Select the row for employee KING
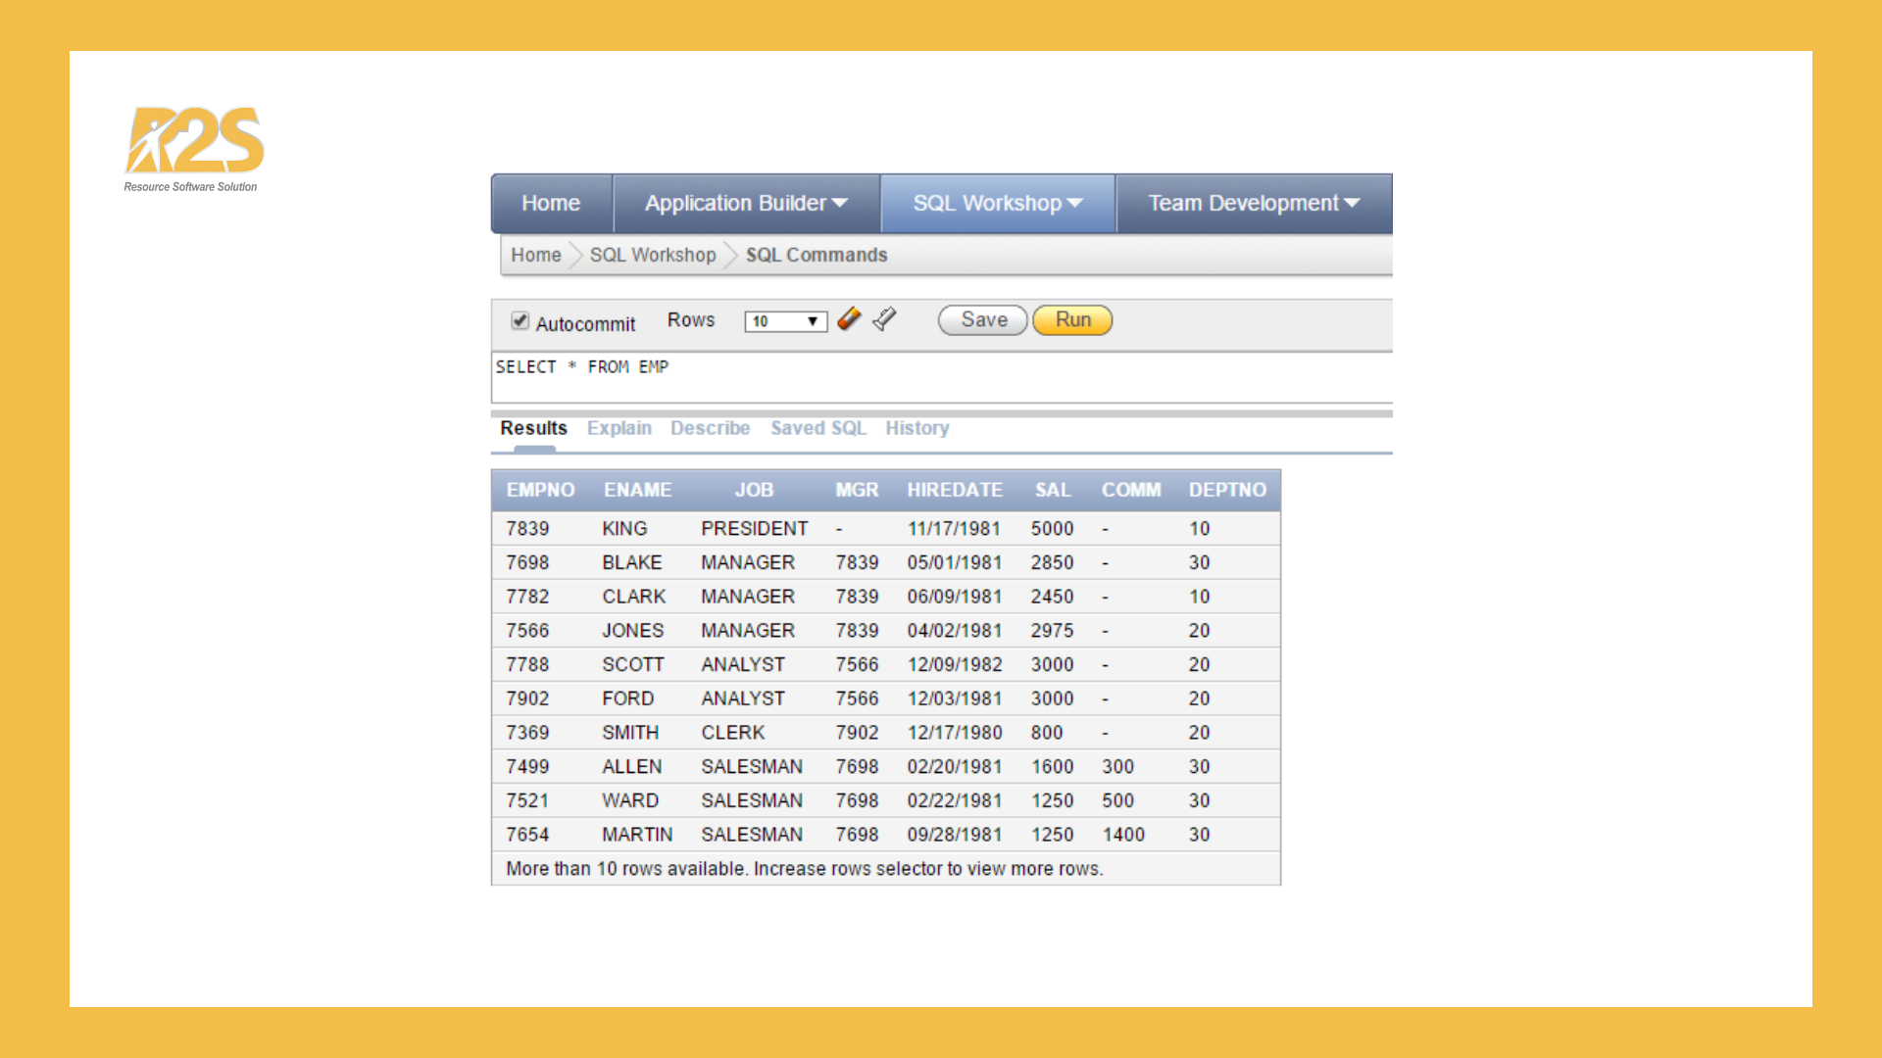1882x1058 pixels. pos(882,528)
